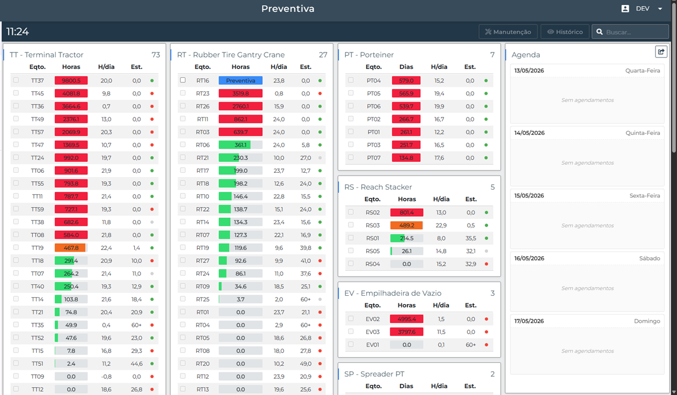The width and height of the screenshot is (677, 395).
Task: Tick the TT37 equipment checkbox
Action: pyautogui.click(x=16, y=80)
